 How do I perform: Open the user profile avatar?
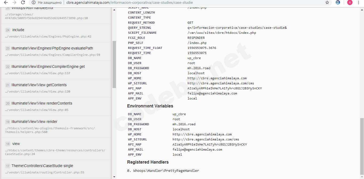[x=350, y=2]
